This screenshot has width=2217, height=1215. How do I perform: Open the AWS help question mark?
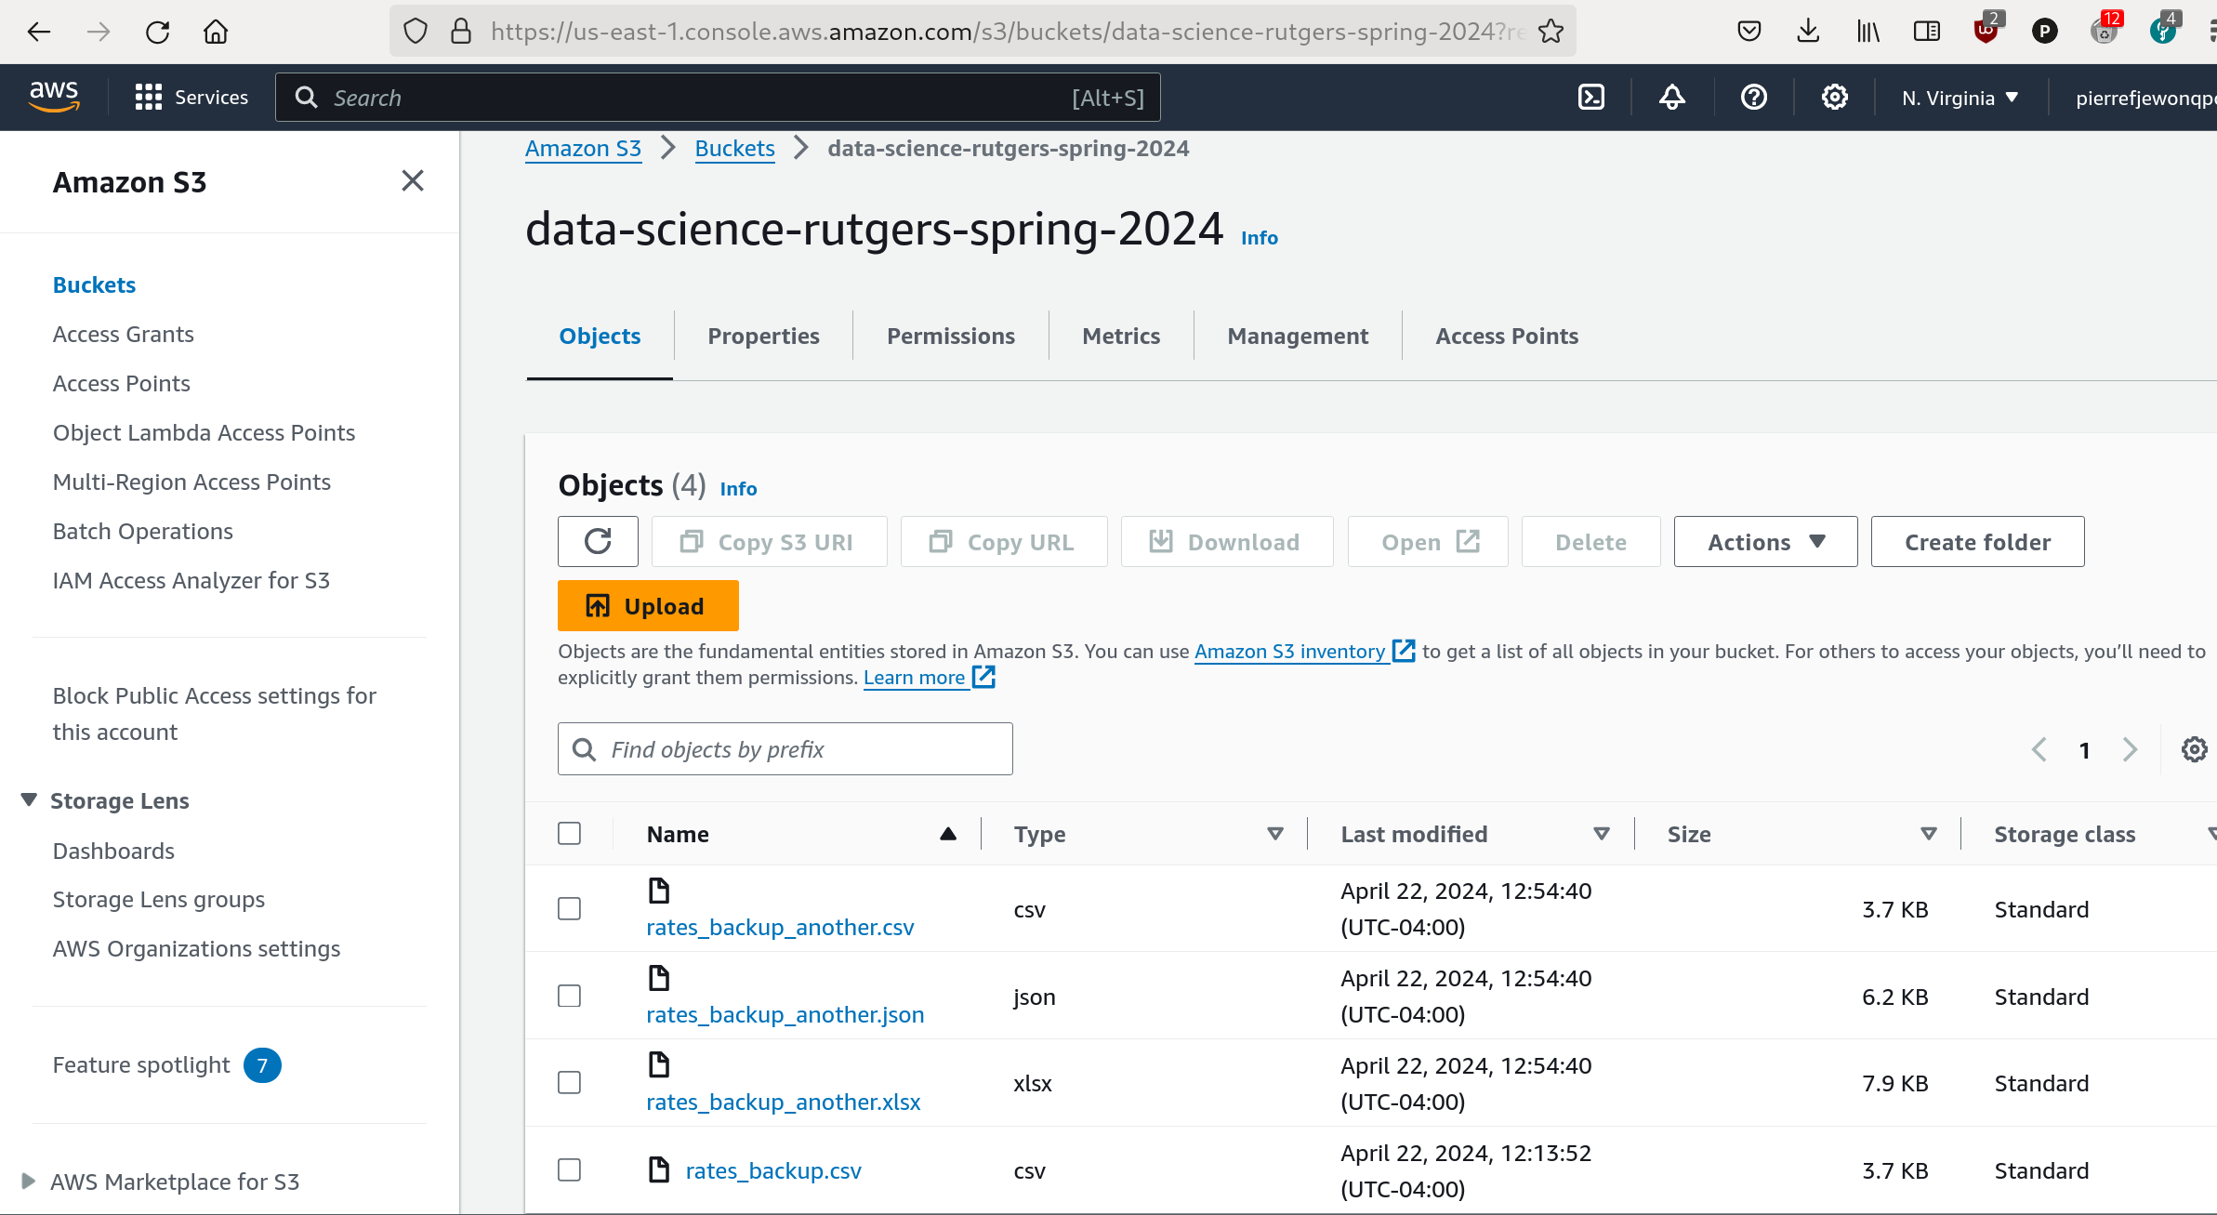coord(1753,97)
